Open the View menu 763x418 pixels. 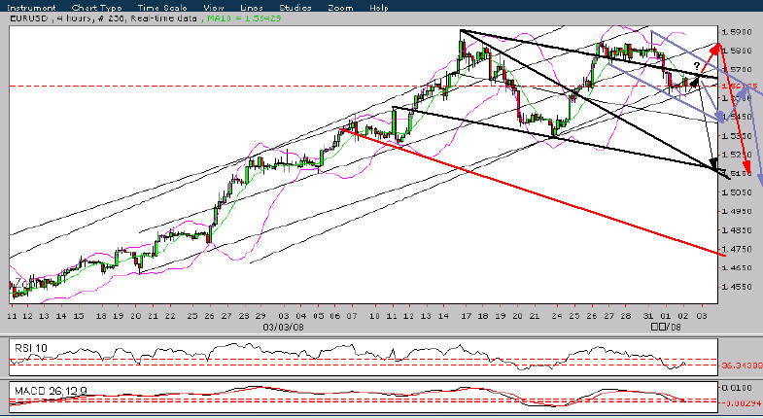point(214,8)
